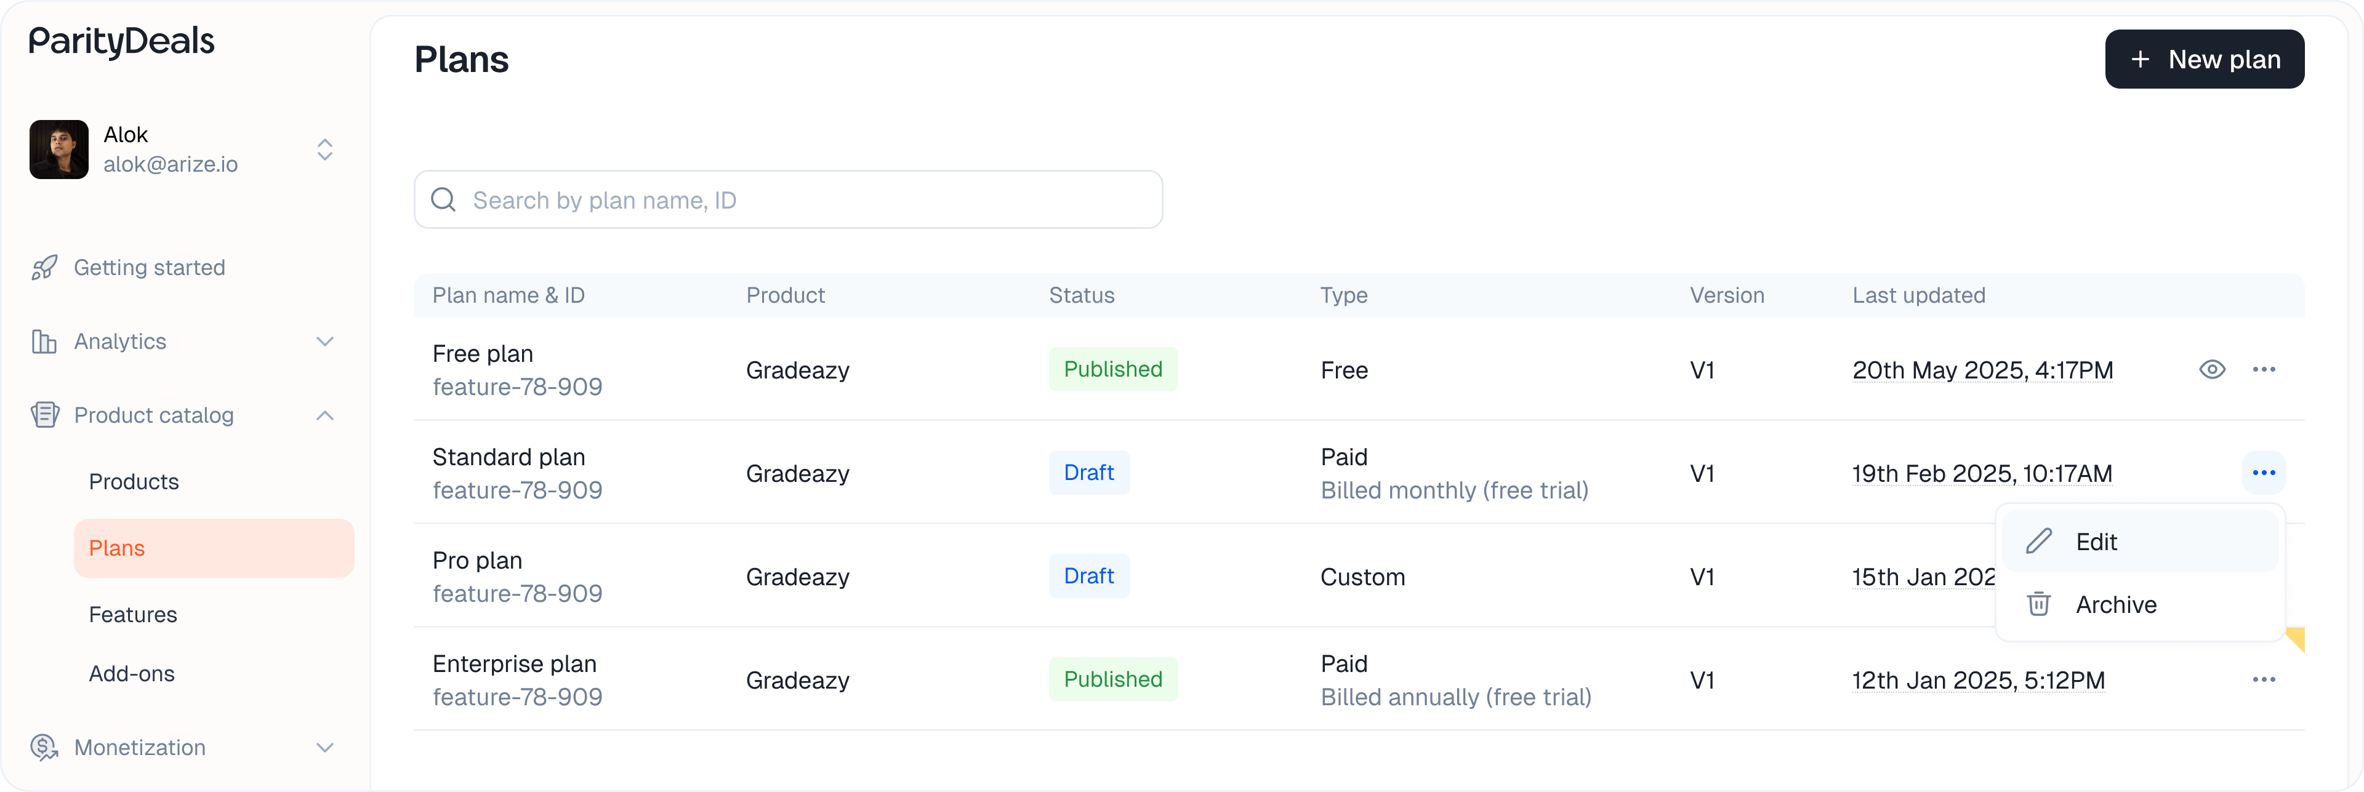Open more options for Free plan

click(x=2263, y=370)
